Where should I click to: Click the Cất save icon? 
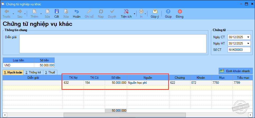(56, 12)
